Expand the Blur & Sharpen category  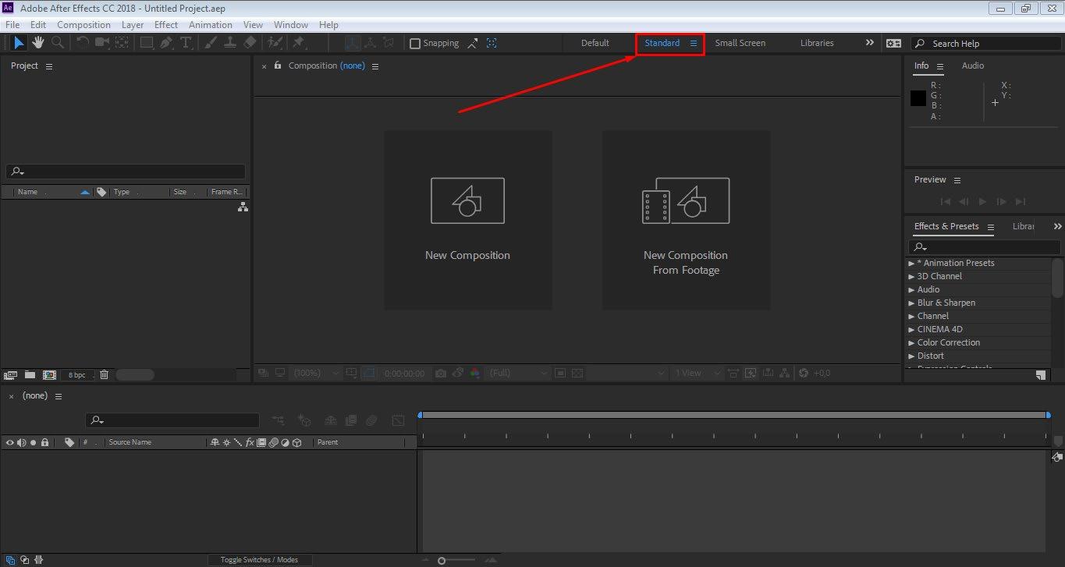point(911,303)
